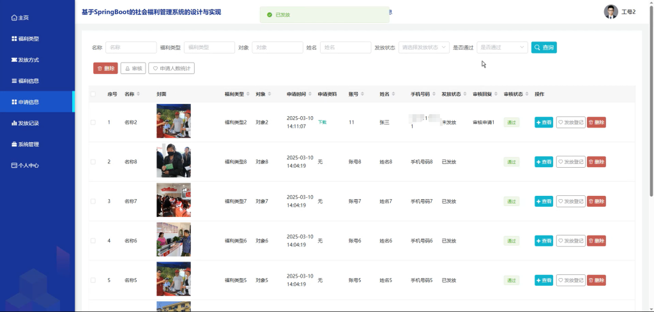Click 删除 button for 名称7 row
The height and width of the screenshot is (312, 654).
pyautogui.click(x=597, y=201)
